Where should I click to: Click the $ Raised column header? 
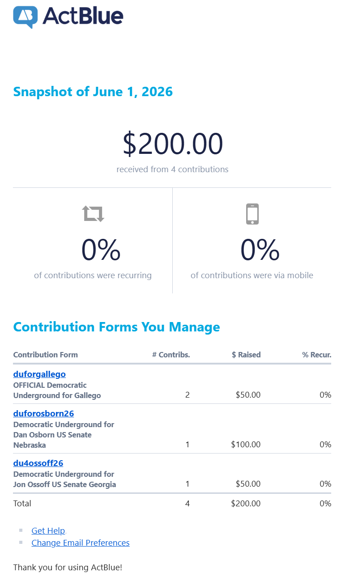(x=246, y=355)
